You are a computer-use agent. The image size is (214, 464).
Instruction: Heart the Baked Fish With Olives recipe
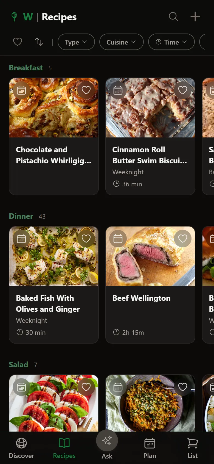(x=86, y=239)
